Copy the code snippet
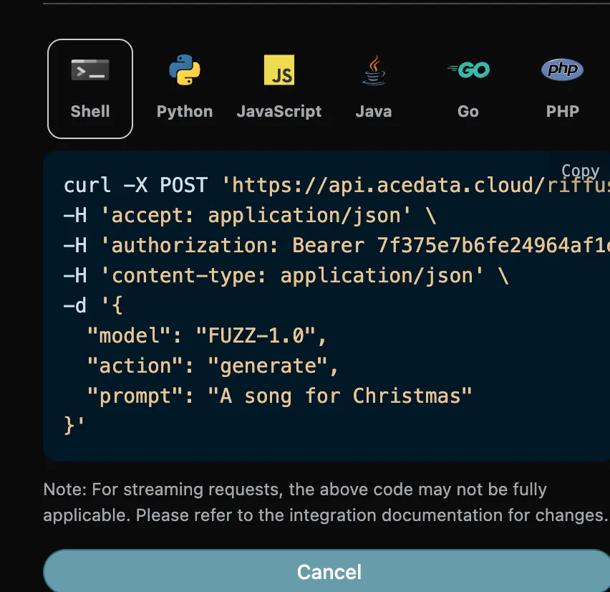Viewport: 610px width, 592px height. pos(580,171)
